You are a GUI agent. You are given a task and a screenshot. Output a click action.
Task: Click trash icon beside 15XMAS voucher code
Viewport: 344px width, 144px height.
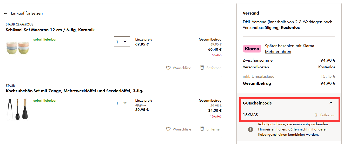pos(316,115)
